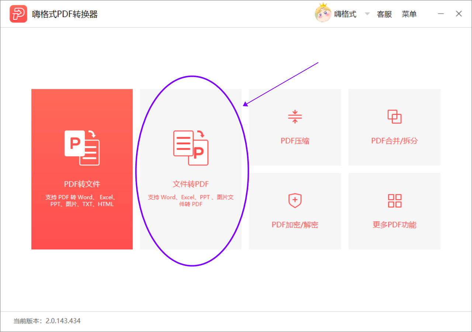Click the 嗨格式 username
The width and height of the screenshot is (472, 332).
click(345, 14)
